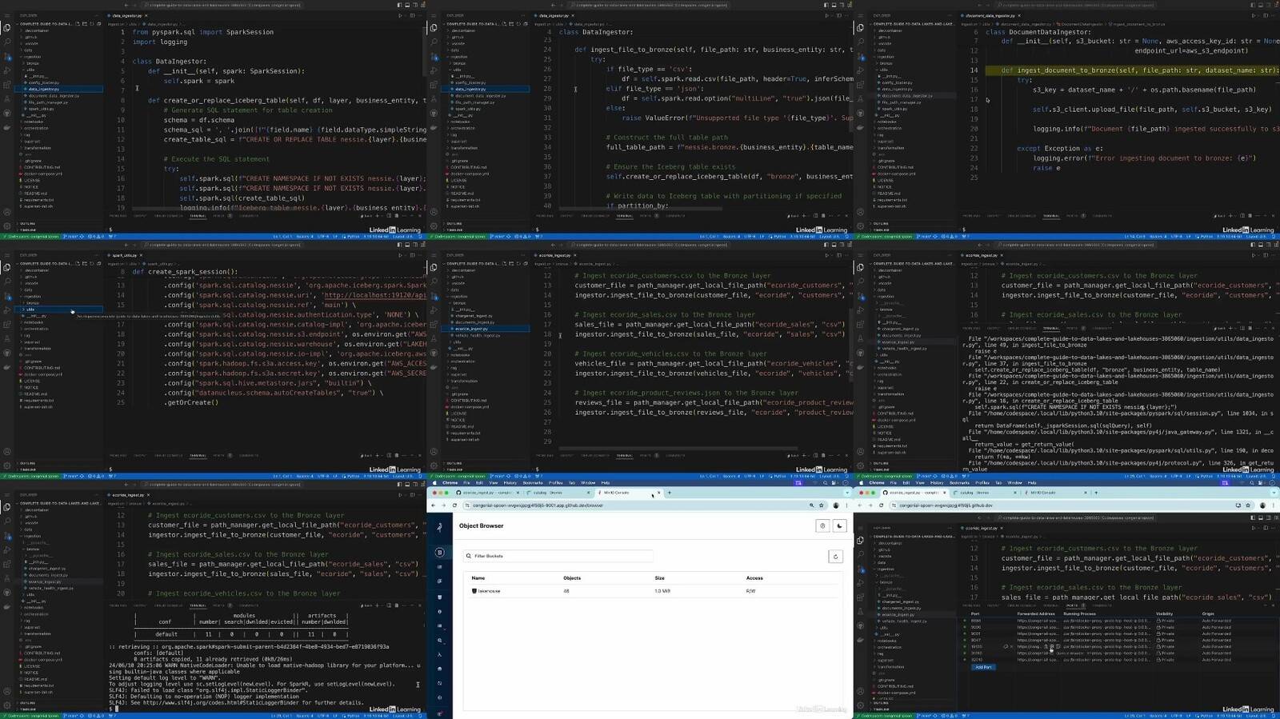Image resolution: width=1280 pixels, height=719 pixels.
Task: Bookmark page with star icon in MinIO frame
Action: [822, 505]
